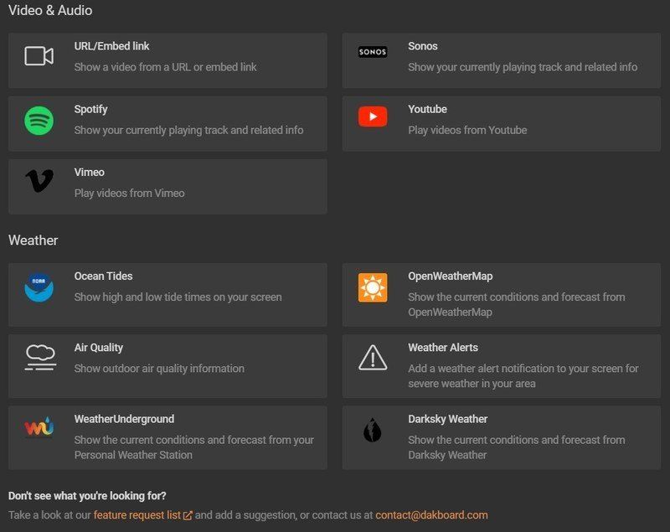The height and width of the screenshot is (532, 670).
Task: Choose the Sonos title text
Action: coord(423,46)
